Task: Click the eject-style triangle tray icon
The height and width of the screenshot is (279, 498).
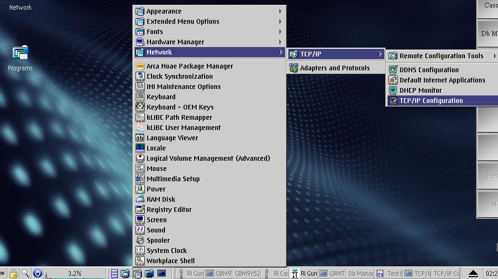Action: [x=473, y=273]
